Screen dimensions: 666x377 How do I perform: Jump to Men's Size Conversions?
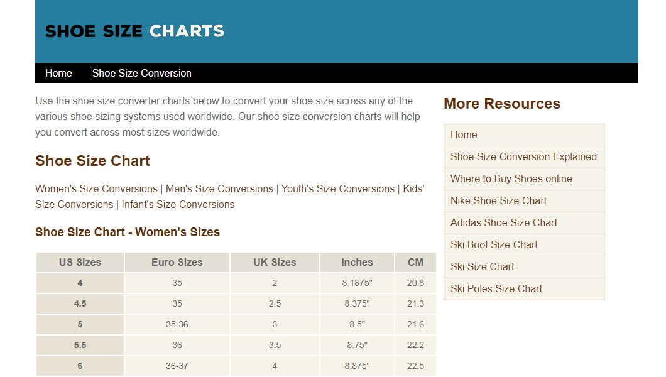click(219, 188)
